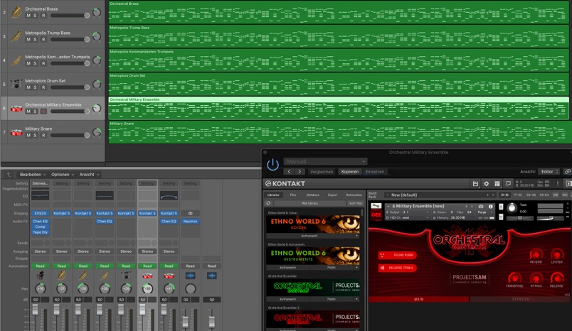Click the Metropolis Trump Bass trumpet icon
The width and height of the screenshot is (572, 331).
pos(16,36)
